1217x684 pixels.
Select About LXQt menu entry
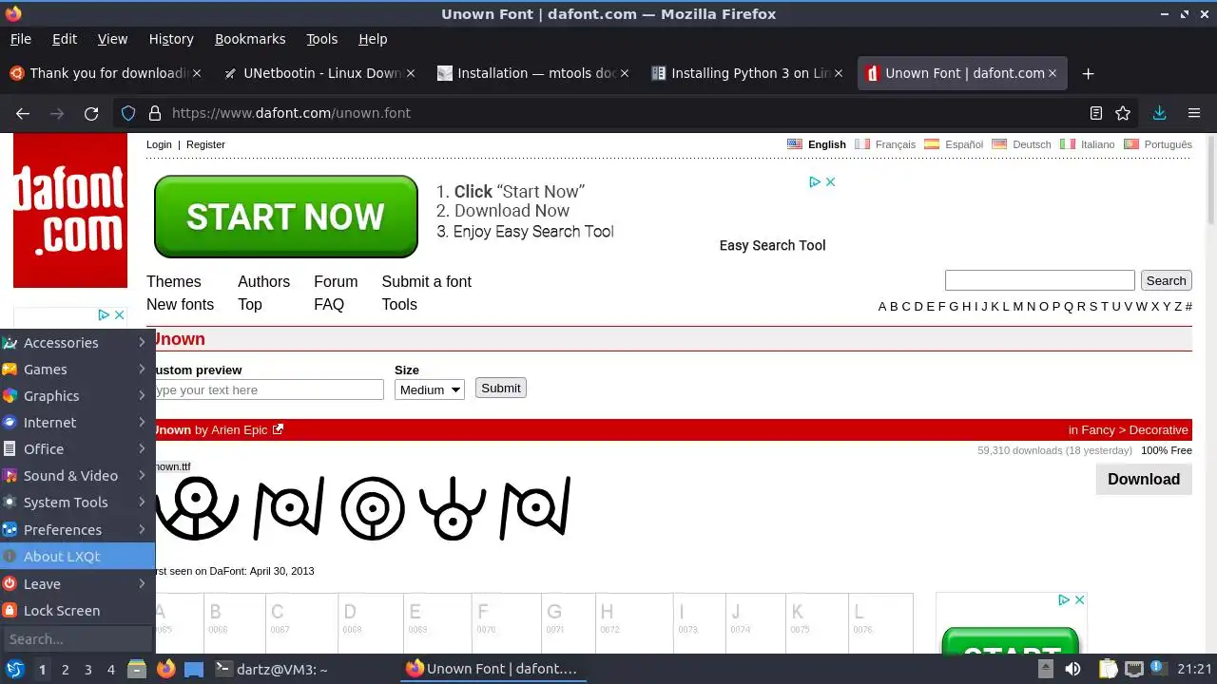77,556
